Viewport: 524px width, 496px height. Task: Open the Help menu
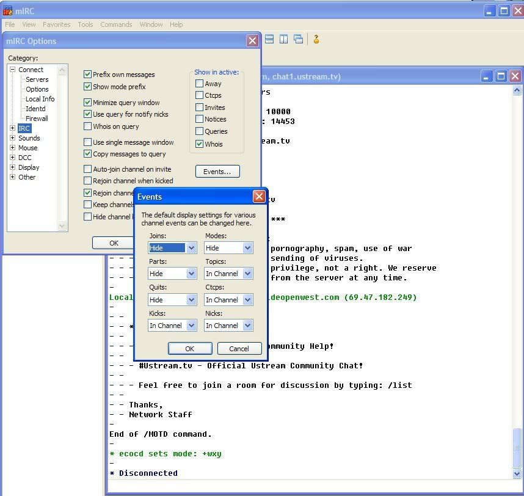pos(176,24)
